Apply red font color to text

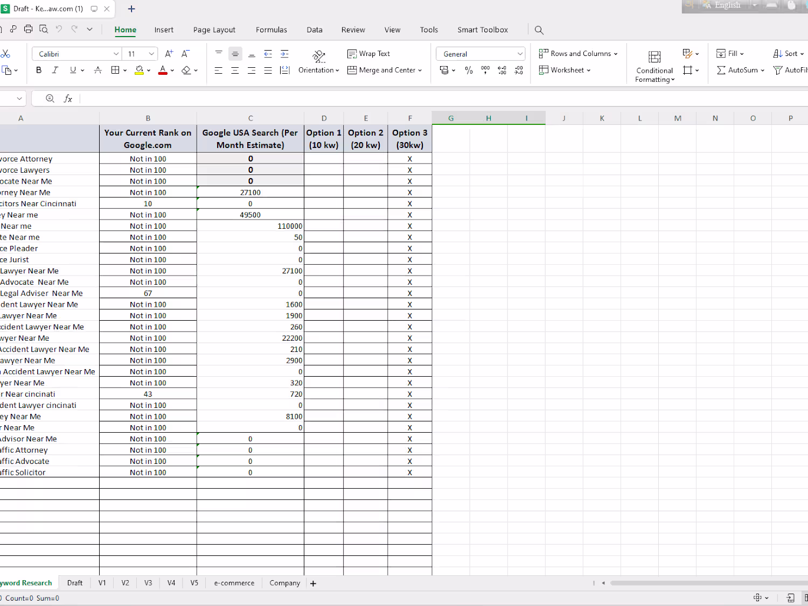(x=163, y=70)
